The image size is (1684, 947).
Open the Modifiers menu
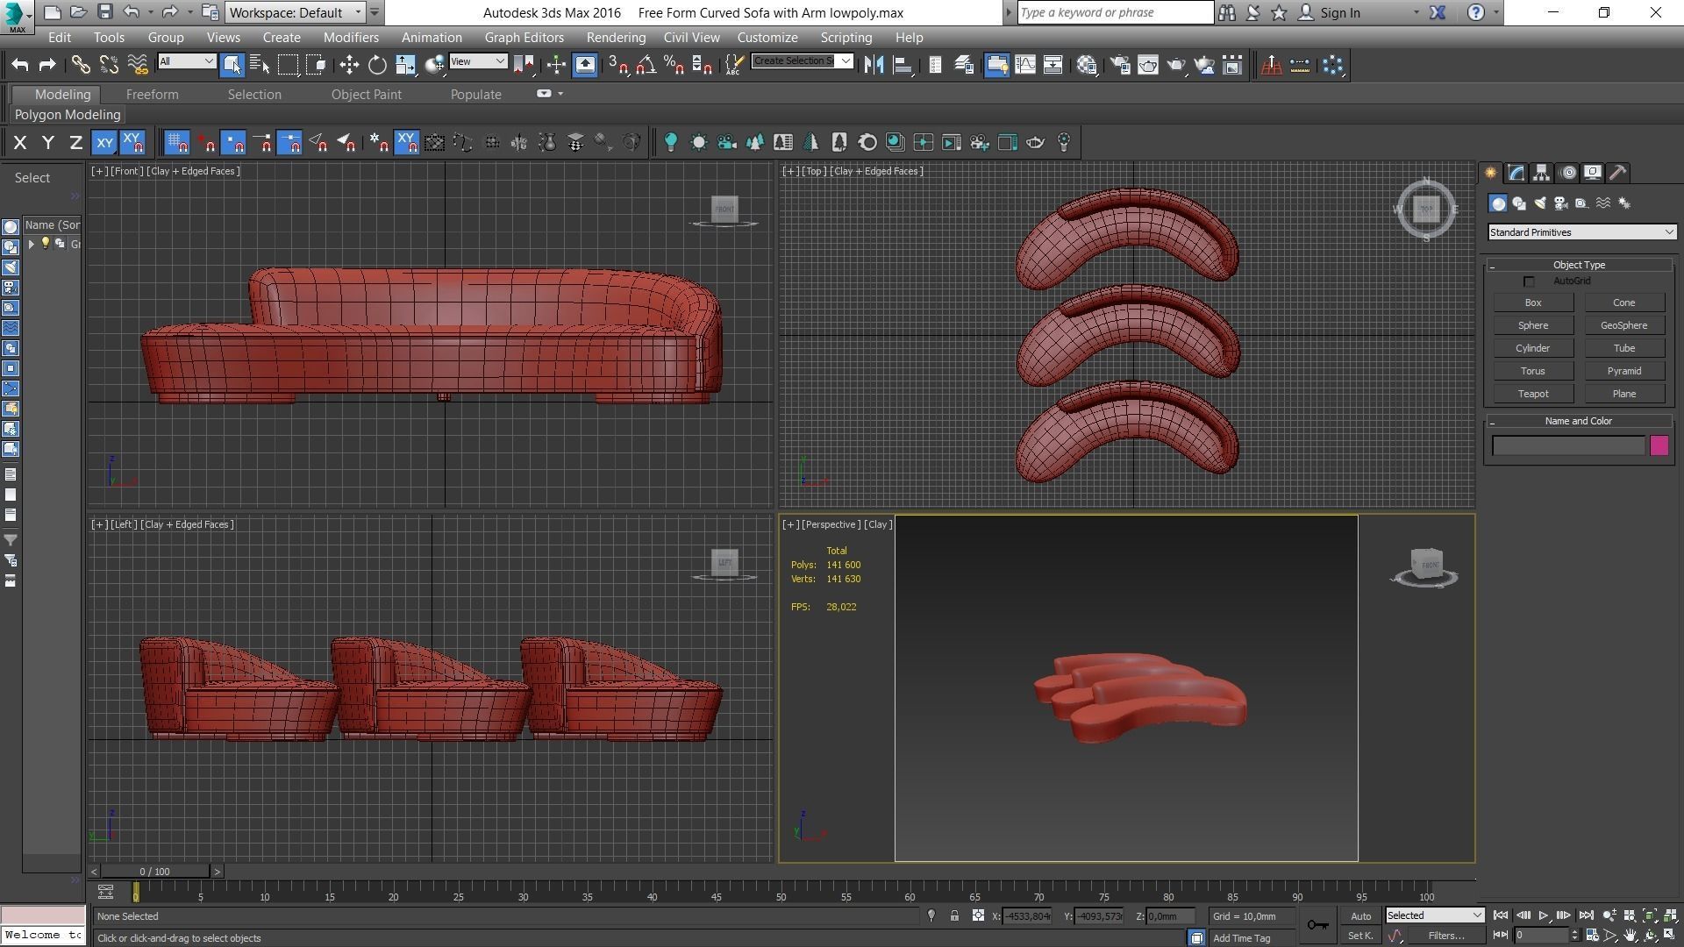(351, 38)
